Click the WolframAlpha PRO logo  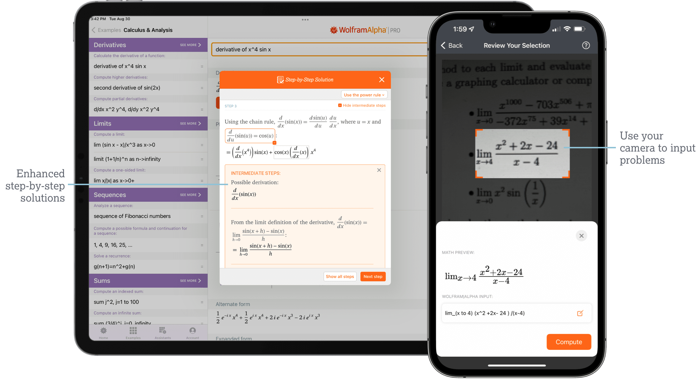point(365,30)
